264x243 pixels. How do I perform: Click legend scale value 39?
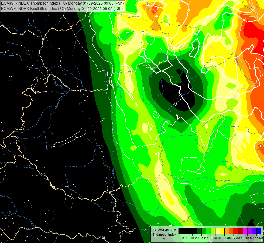[238, 238]
